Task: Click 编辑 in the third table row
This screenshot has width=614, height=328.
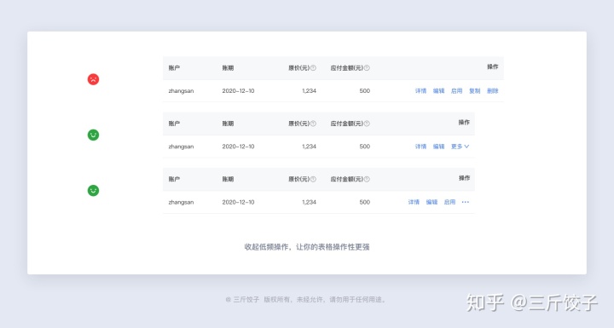Action: (x=432, y=202)
